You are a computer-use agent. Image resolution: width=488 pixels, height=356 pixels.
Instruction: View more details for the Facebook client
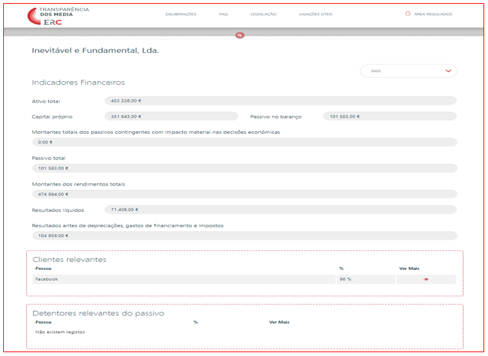(426, 279)
